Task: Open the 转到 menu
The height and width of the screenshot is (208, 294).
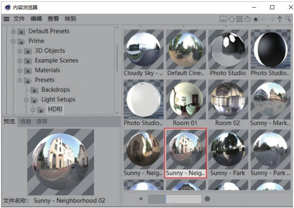Action: 70,19
